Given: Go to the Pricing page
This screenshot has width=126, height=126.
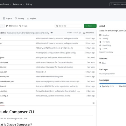Looking at the screenshot, I should pos(29,4).
